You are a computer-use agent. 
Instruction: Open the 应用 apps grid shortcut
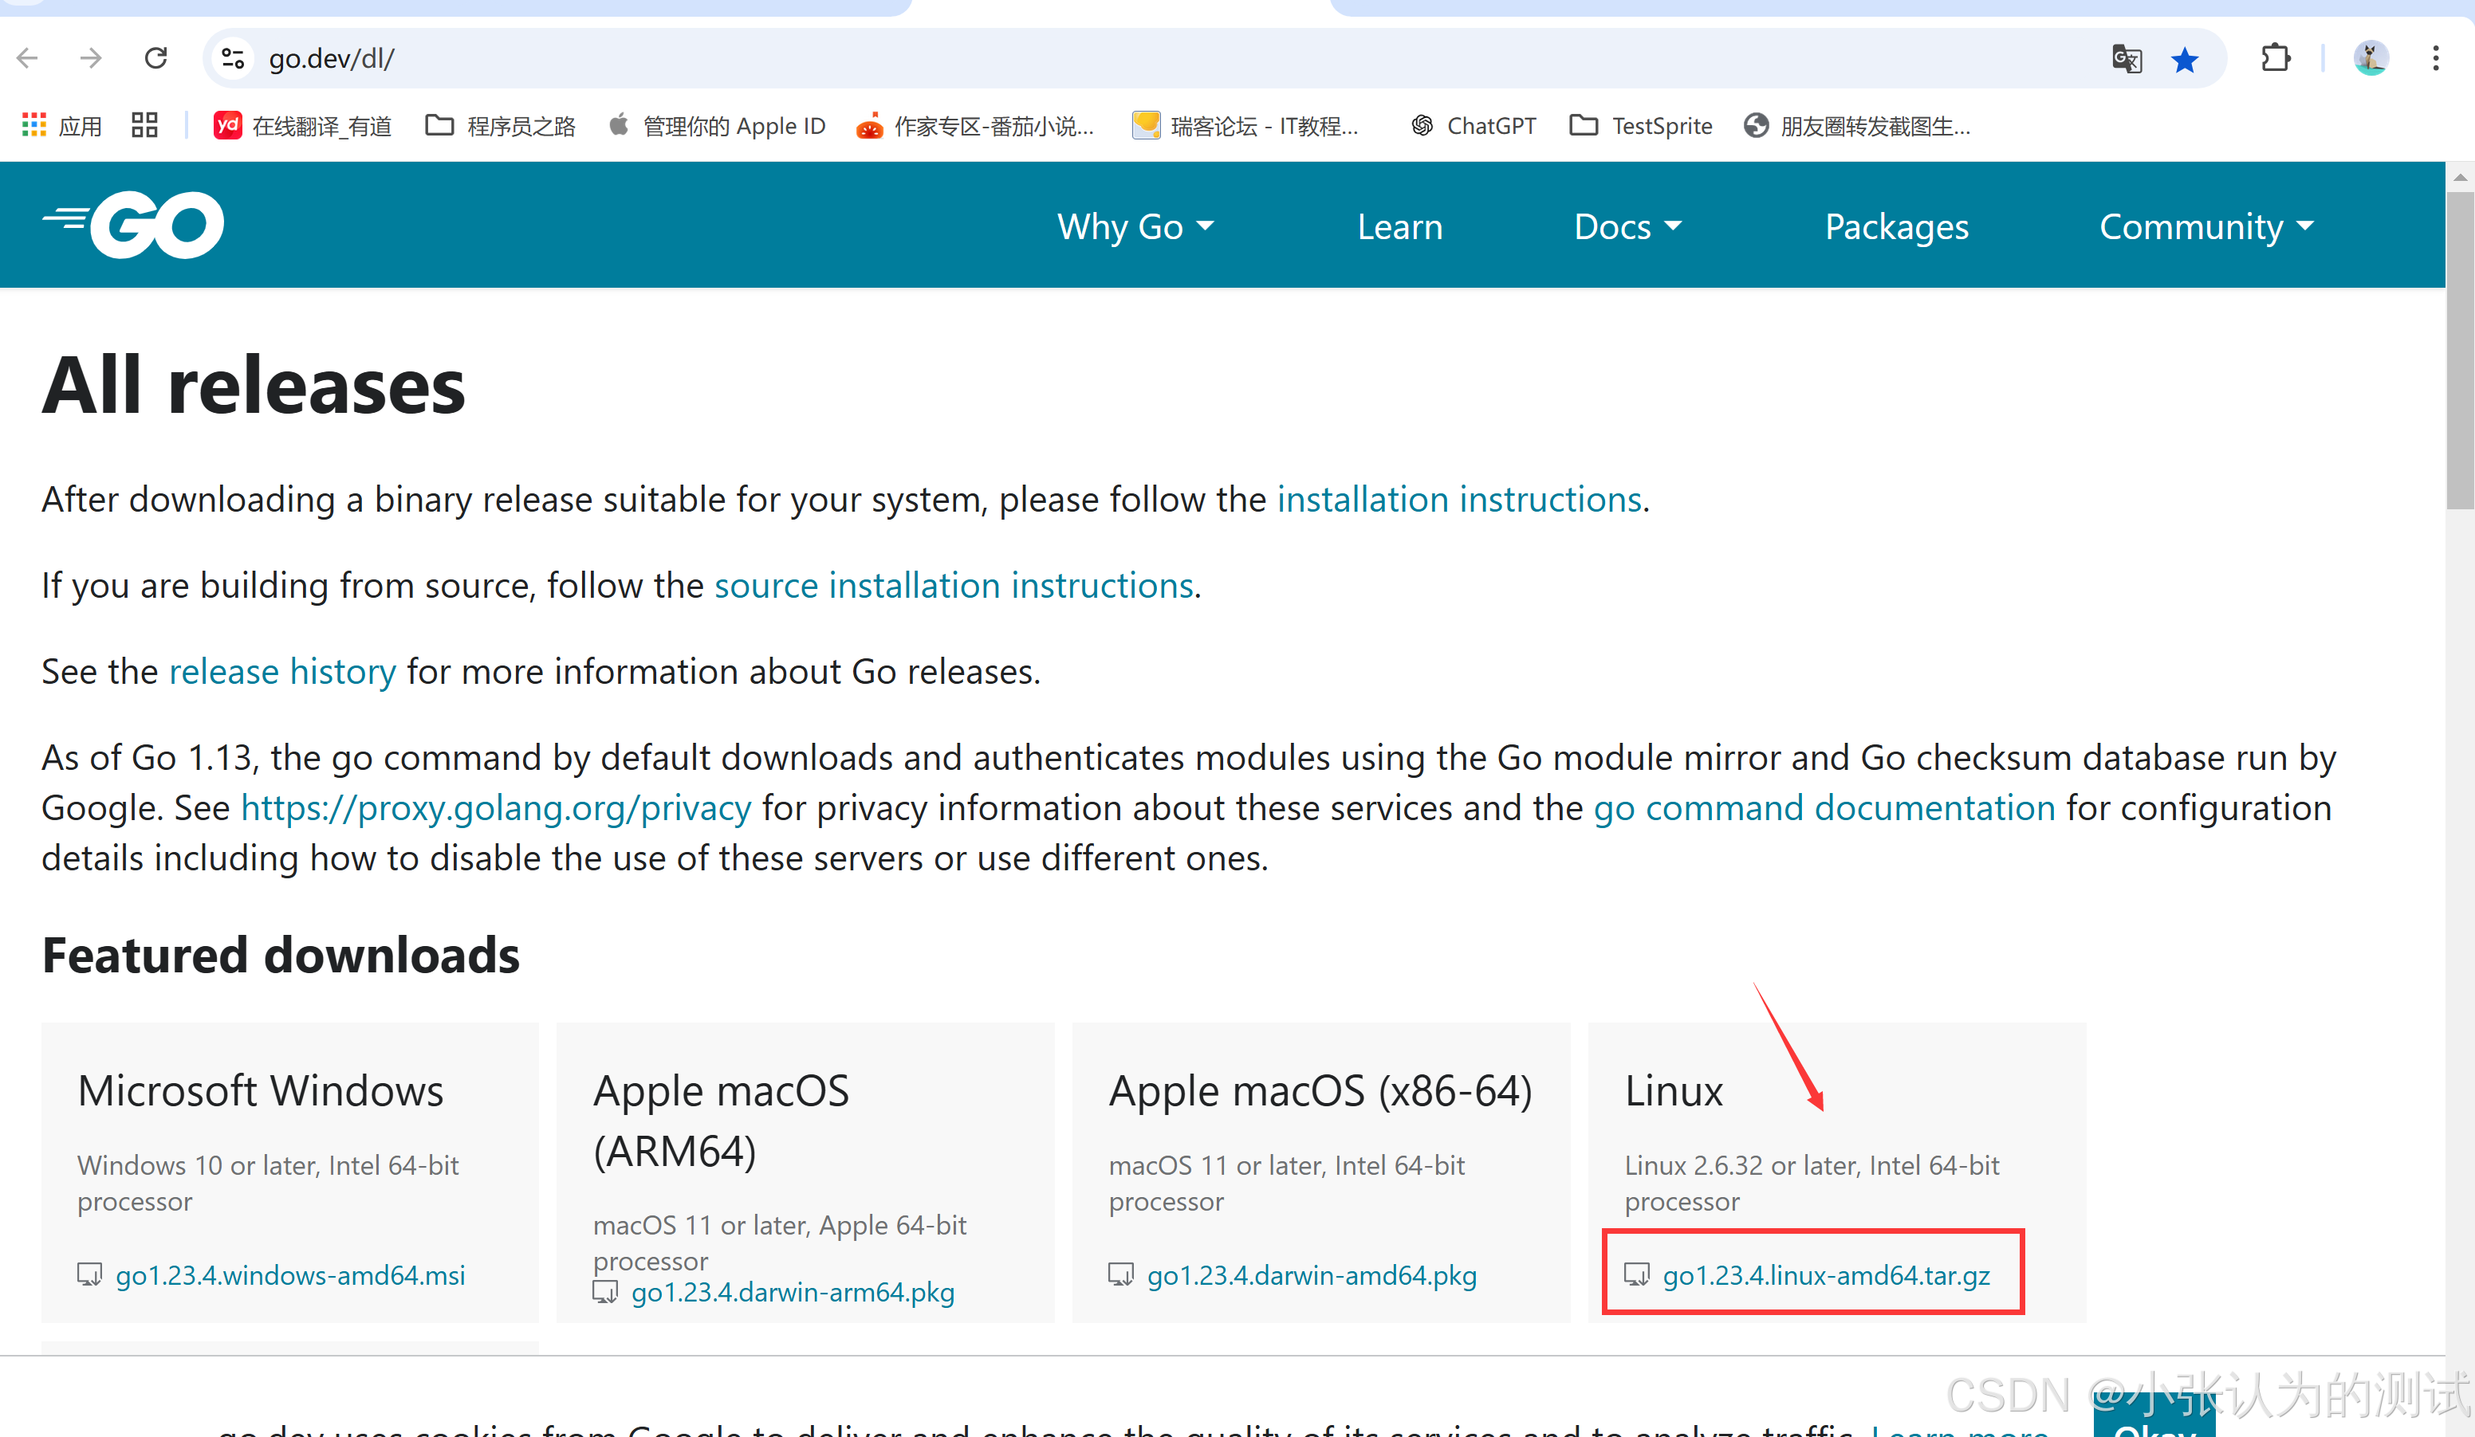(x=61, y=126)
